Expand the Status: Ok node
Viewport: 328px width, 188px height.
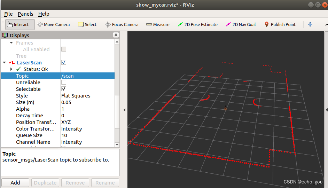coord(11,69)
